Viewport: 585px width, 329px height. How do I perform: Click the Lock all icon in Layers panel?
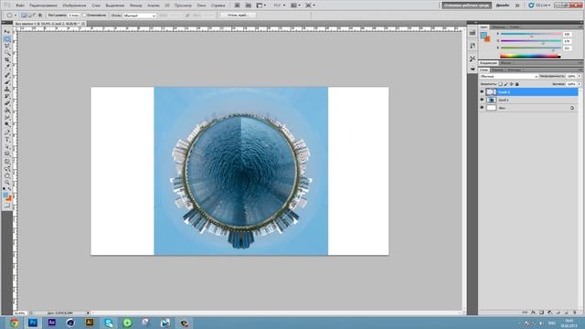point(517,84)
